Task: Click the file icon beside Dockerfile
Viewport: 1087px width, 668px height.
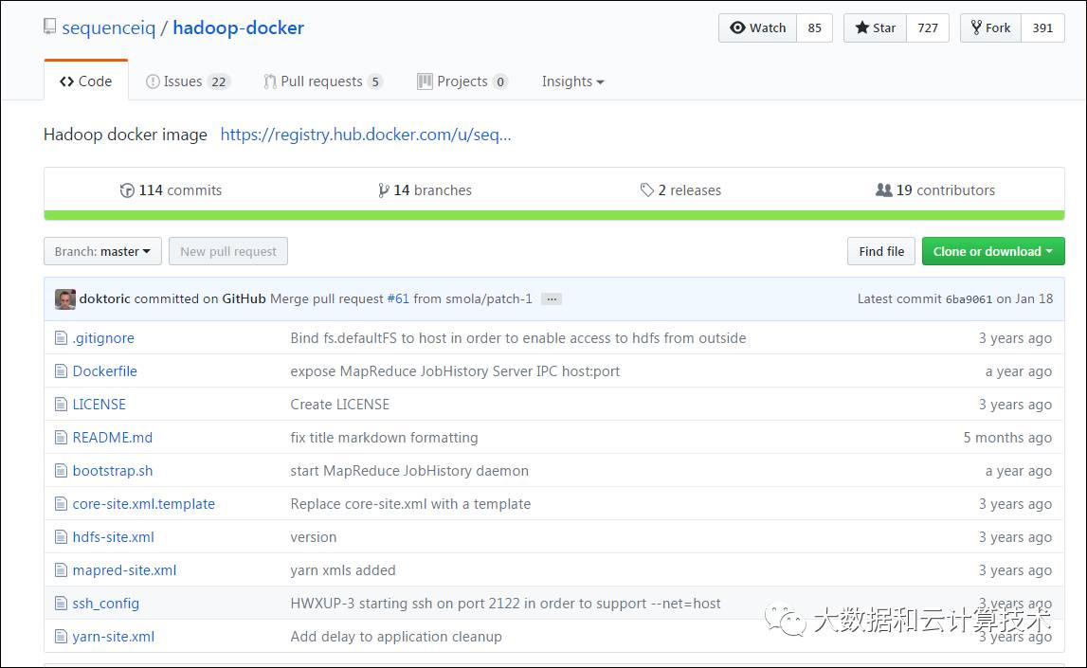Action: 61,371
